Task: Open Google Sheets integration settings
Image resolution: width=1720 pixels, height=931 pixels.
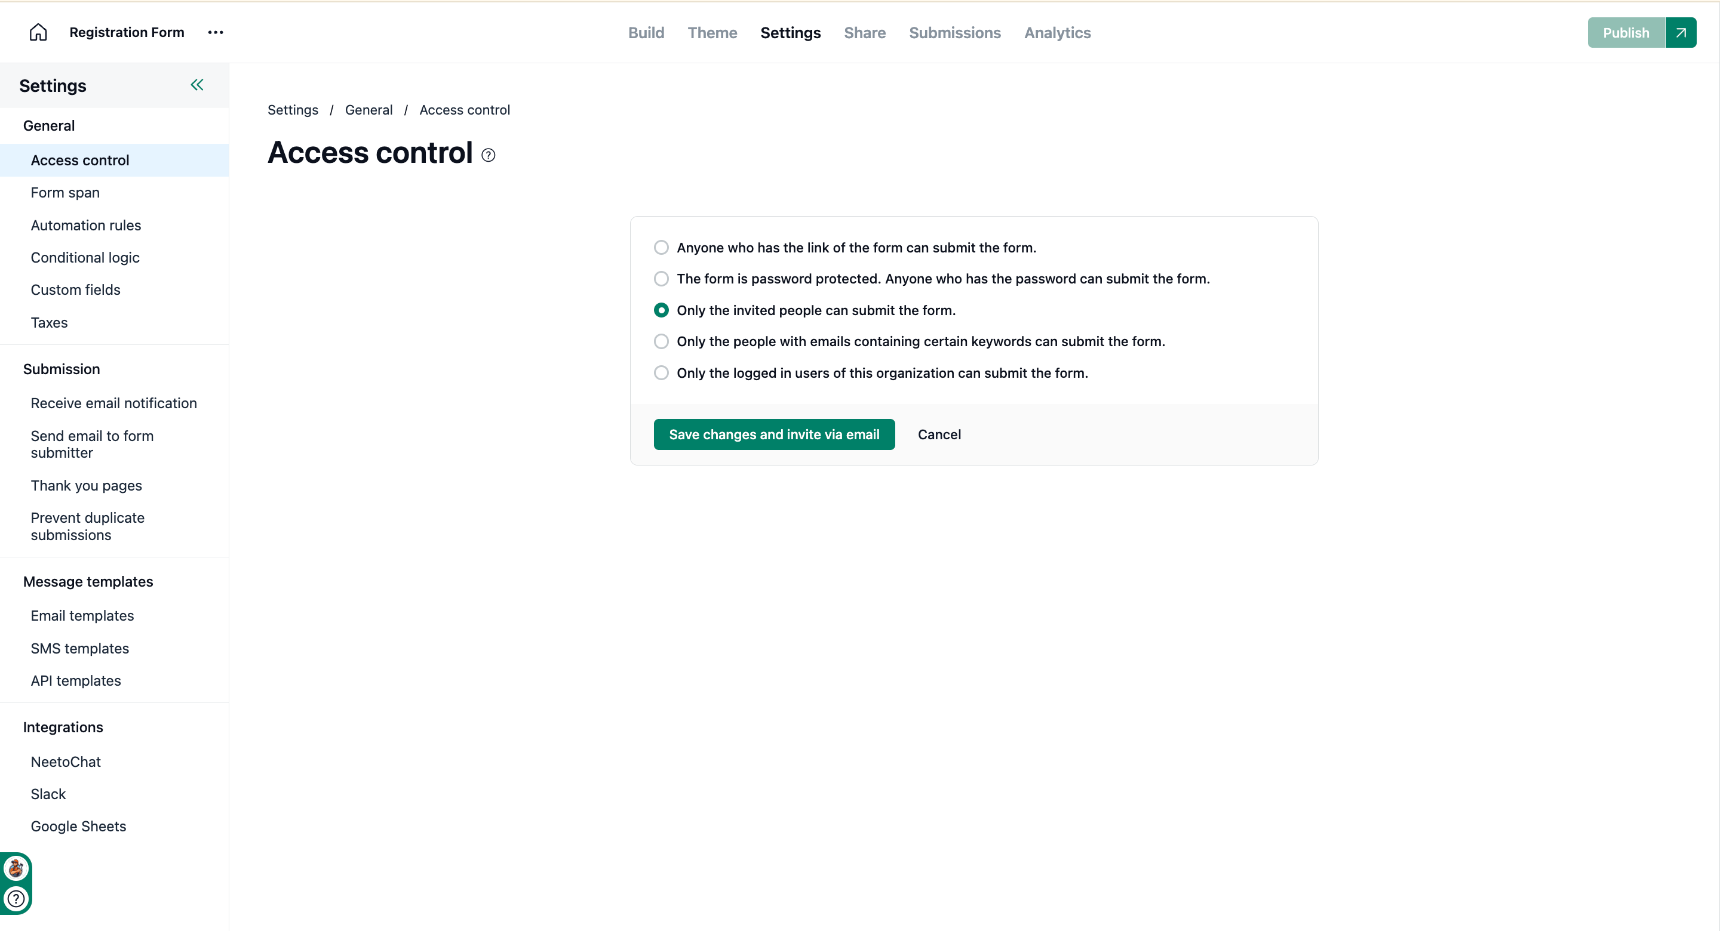Action: point(78,826)
